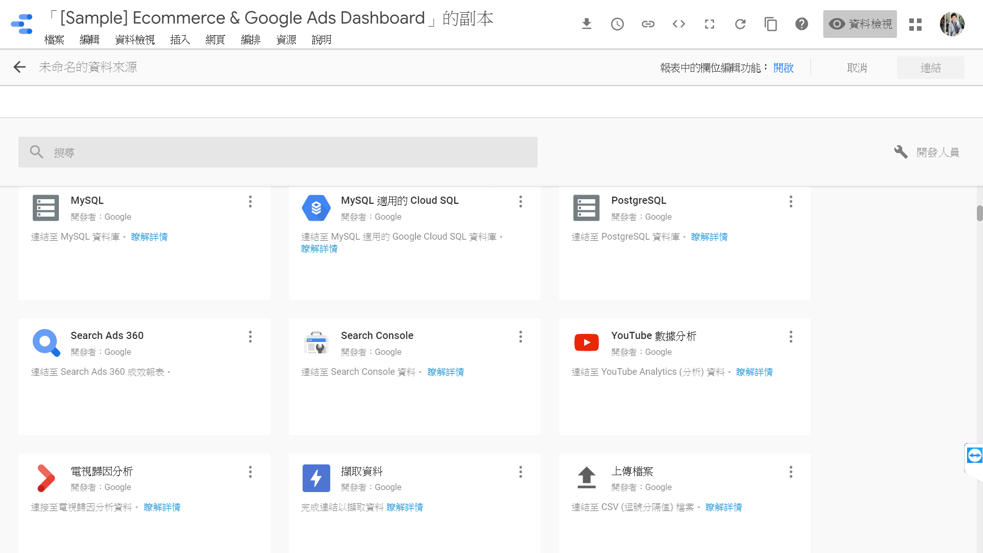
Task: Select the Search Ads 360 title
Action: 107,335
